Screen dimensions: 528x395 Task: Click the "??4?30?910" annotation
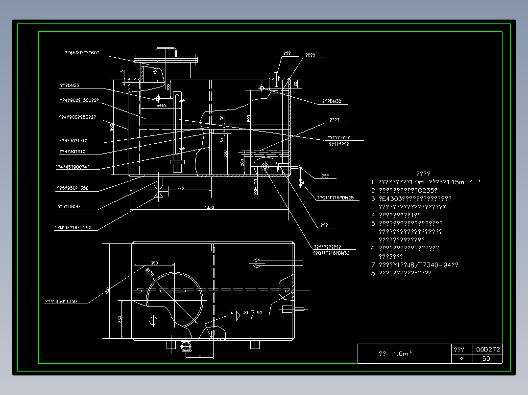point(72,152)
